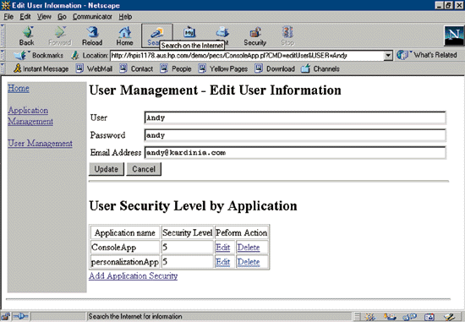Image resolution: width=465 pixels, height=322 pixels.
Task: Click the status bar text 'Search the Internet for information'
Action: [135, 317]
